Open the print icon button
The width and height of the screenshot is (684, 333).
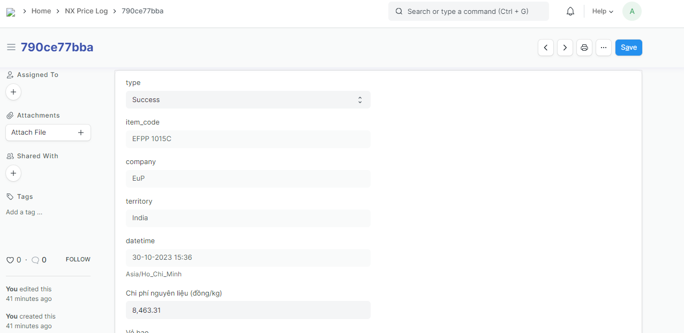tap(584, 48)
